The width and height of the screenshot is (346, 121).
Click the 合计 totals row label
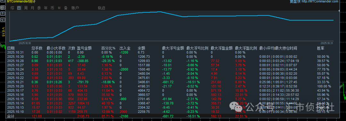point(11,116)
